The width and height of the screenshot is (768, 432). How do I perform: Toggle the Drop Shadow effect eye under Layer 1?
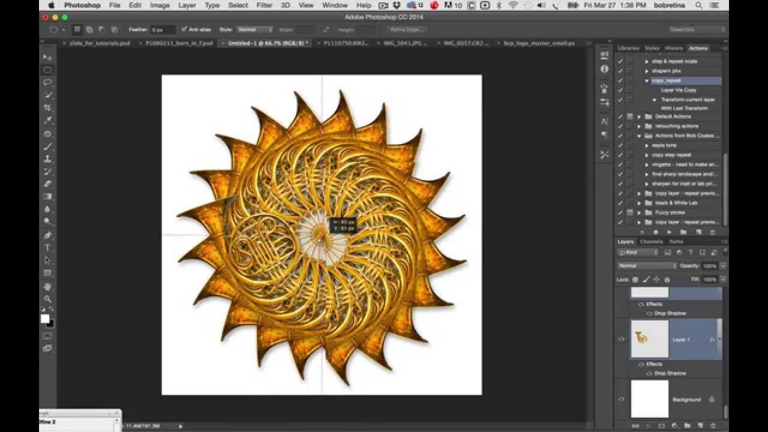tap(649, 373)
